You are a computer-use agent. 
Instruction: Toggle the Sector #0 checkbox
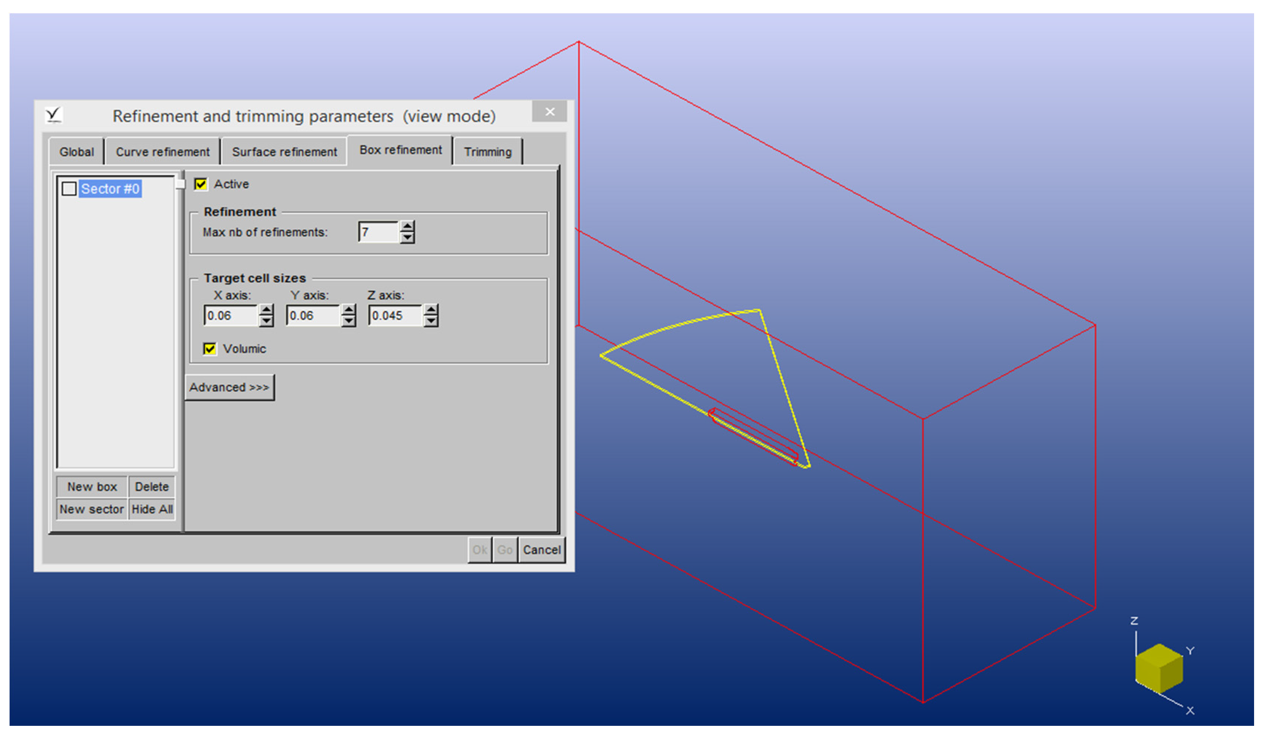click(x=69, y=189)
